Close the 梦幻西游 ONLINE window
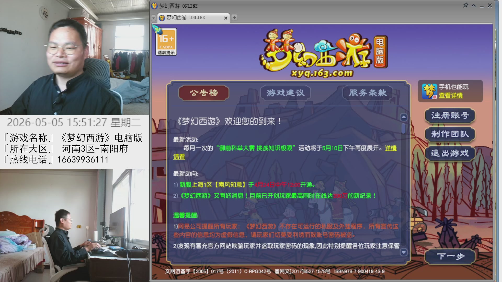 [x=490, y=5]
